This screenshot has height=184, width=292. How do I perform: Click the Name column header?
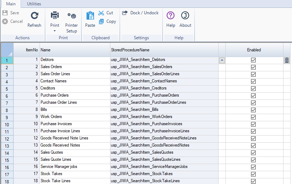pyautogui.click(x=75, y=50)
